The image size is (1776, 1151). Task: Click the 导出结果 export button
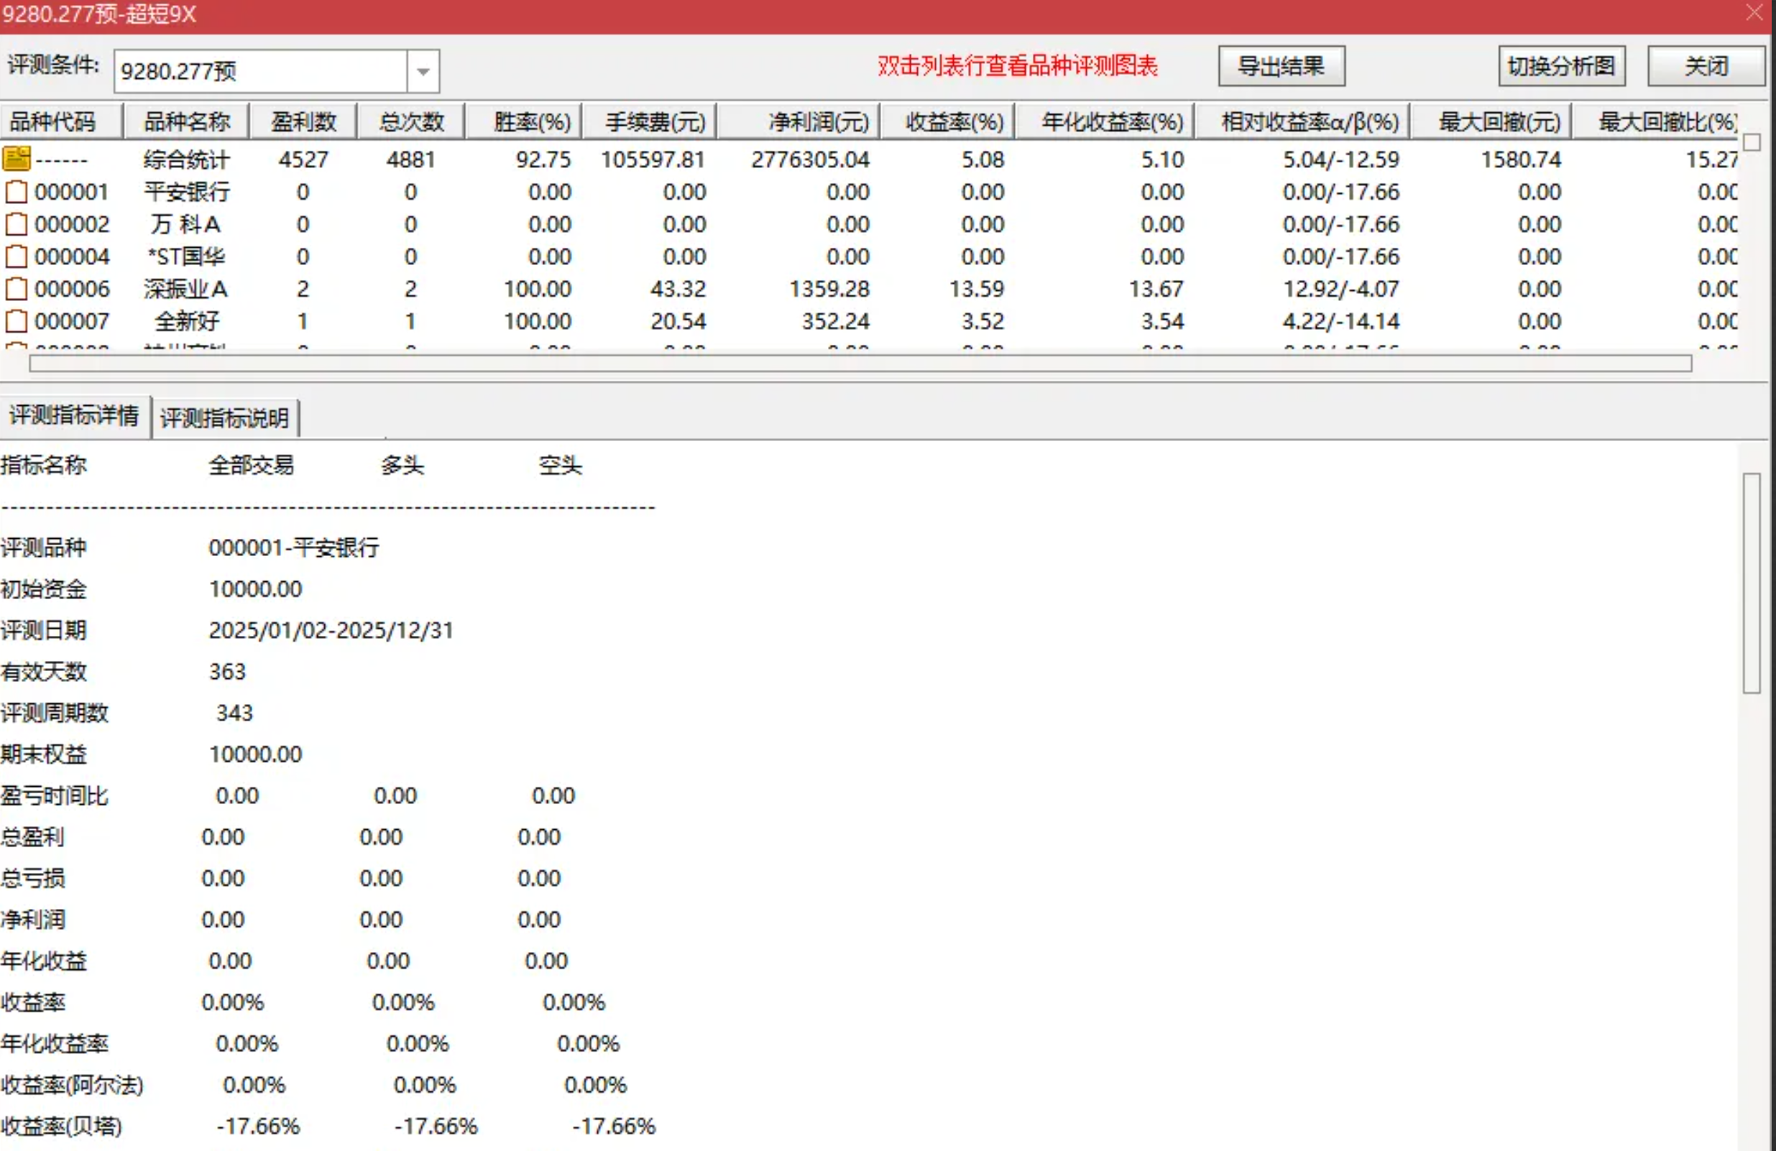coord(1281,65)
